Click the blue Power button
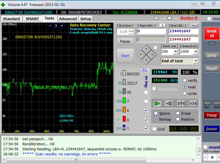 [212, 129]
